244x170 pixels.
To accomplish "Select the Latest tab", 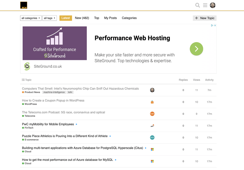I will tap(66, 18).
